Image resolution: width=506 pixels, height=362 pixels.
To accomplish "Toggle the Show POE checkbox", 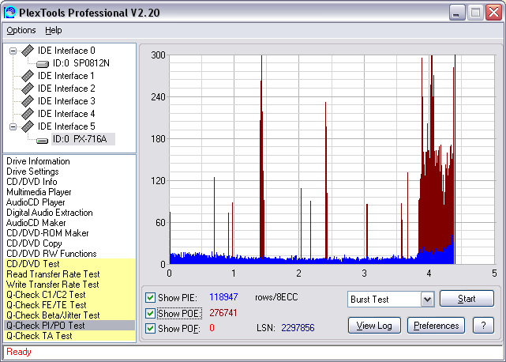I will (150, 313).
